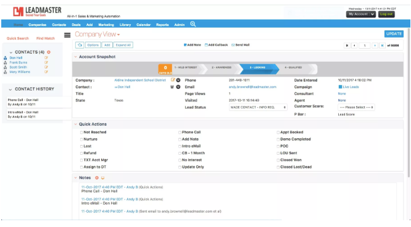The height and width of the screenshot is (227, 411).
Task: Click the record number input field
Action: point(365,46)
